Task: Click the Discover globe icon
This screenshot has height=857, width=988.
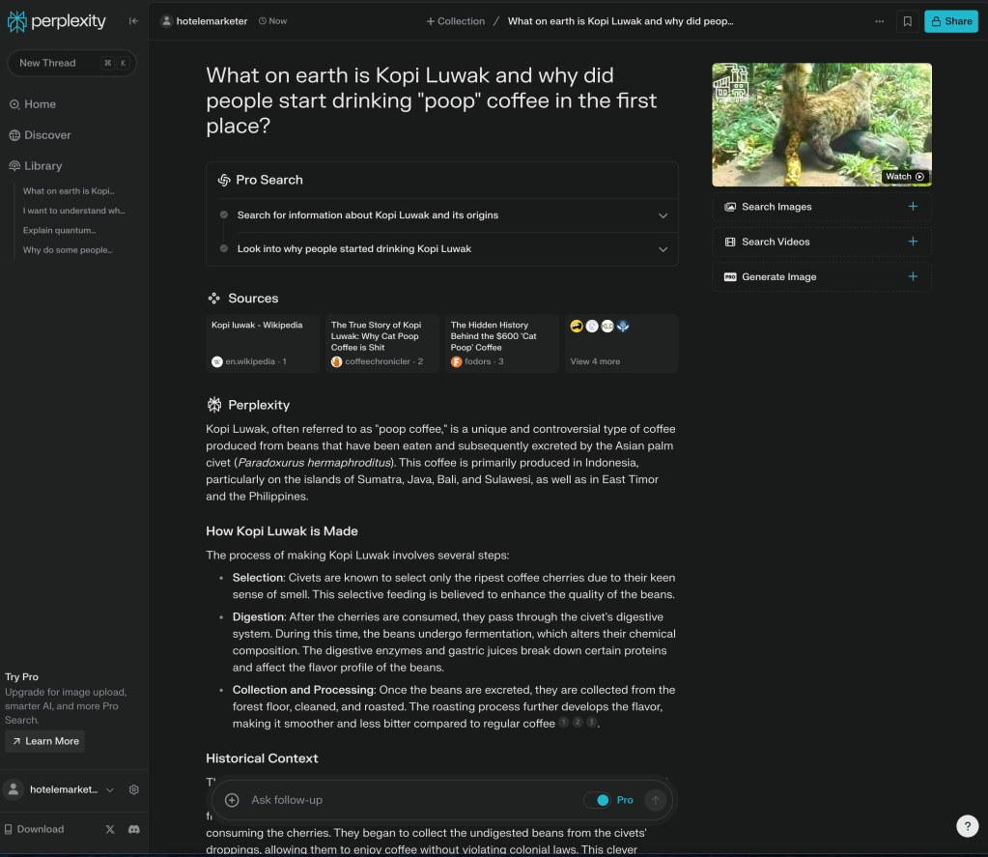Action: click(14, 135)
